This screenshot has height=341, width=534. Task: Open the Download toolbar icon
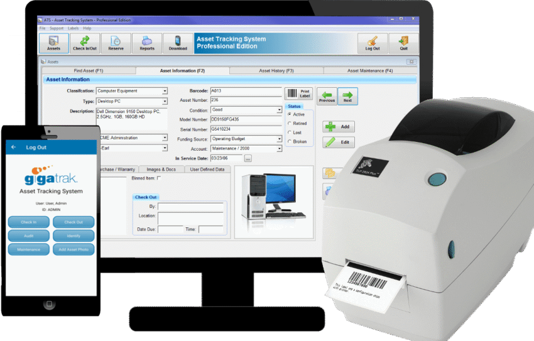click(x=178, y=43)
